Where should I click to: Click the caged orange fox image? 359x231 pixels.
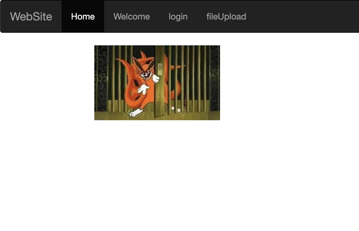[157, 83]
